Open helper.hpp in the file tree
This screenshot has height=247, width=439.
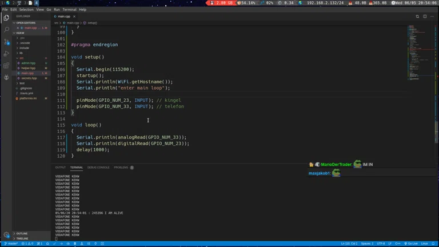(29, 68)
